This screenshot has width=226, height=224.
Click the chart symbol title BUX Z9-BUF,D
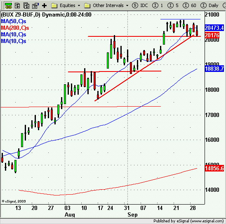(x=21, y=14)
